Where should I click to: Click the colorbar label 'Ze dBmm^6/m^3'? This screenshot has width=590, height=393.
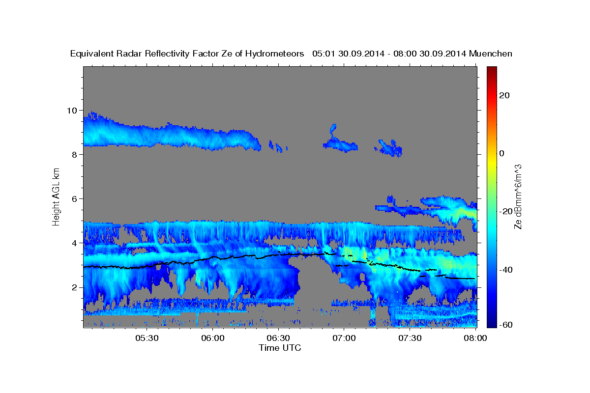tap(518, 196)
